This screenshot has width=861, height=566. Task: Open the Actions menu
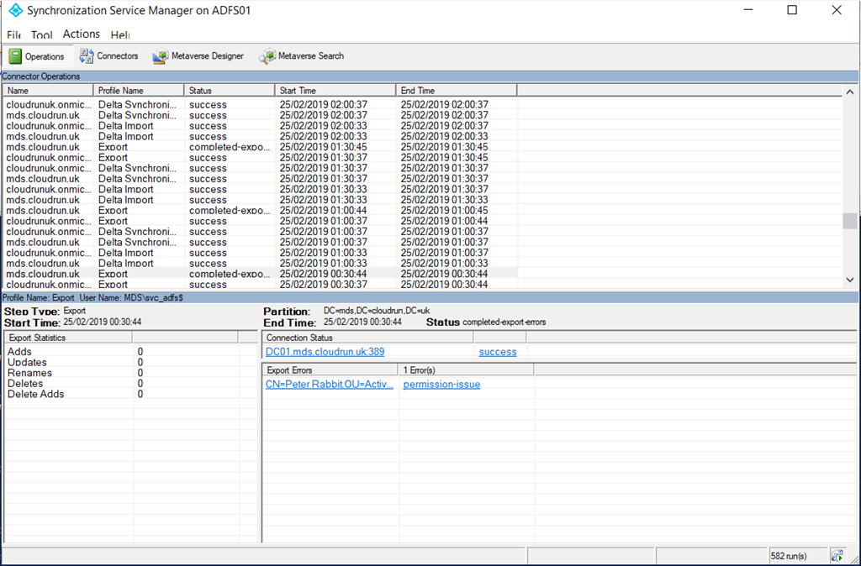pos(81,34)
